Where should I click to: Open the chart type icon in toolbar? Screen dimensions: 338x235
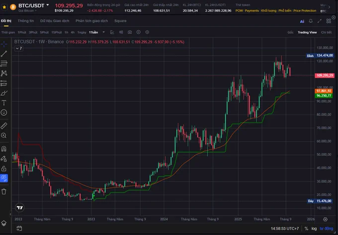tap(112, 32)
